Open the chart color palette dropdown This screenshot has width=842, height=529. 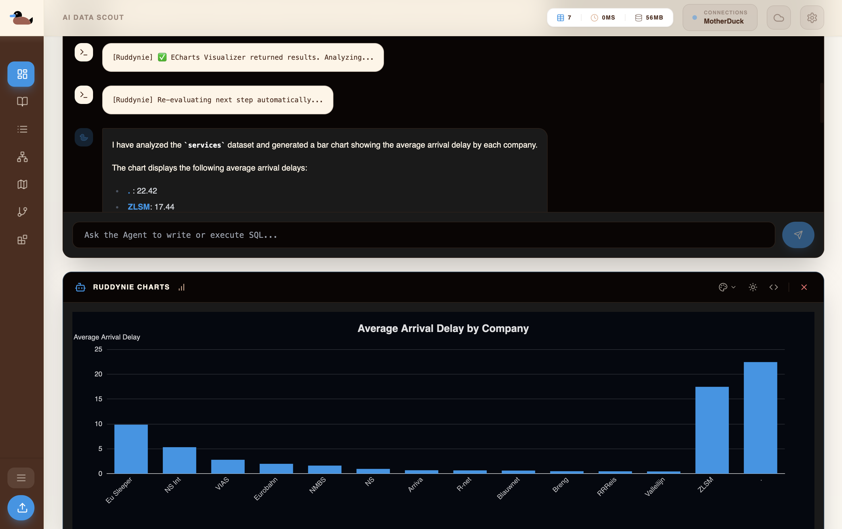(x=727, y=287)
